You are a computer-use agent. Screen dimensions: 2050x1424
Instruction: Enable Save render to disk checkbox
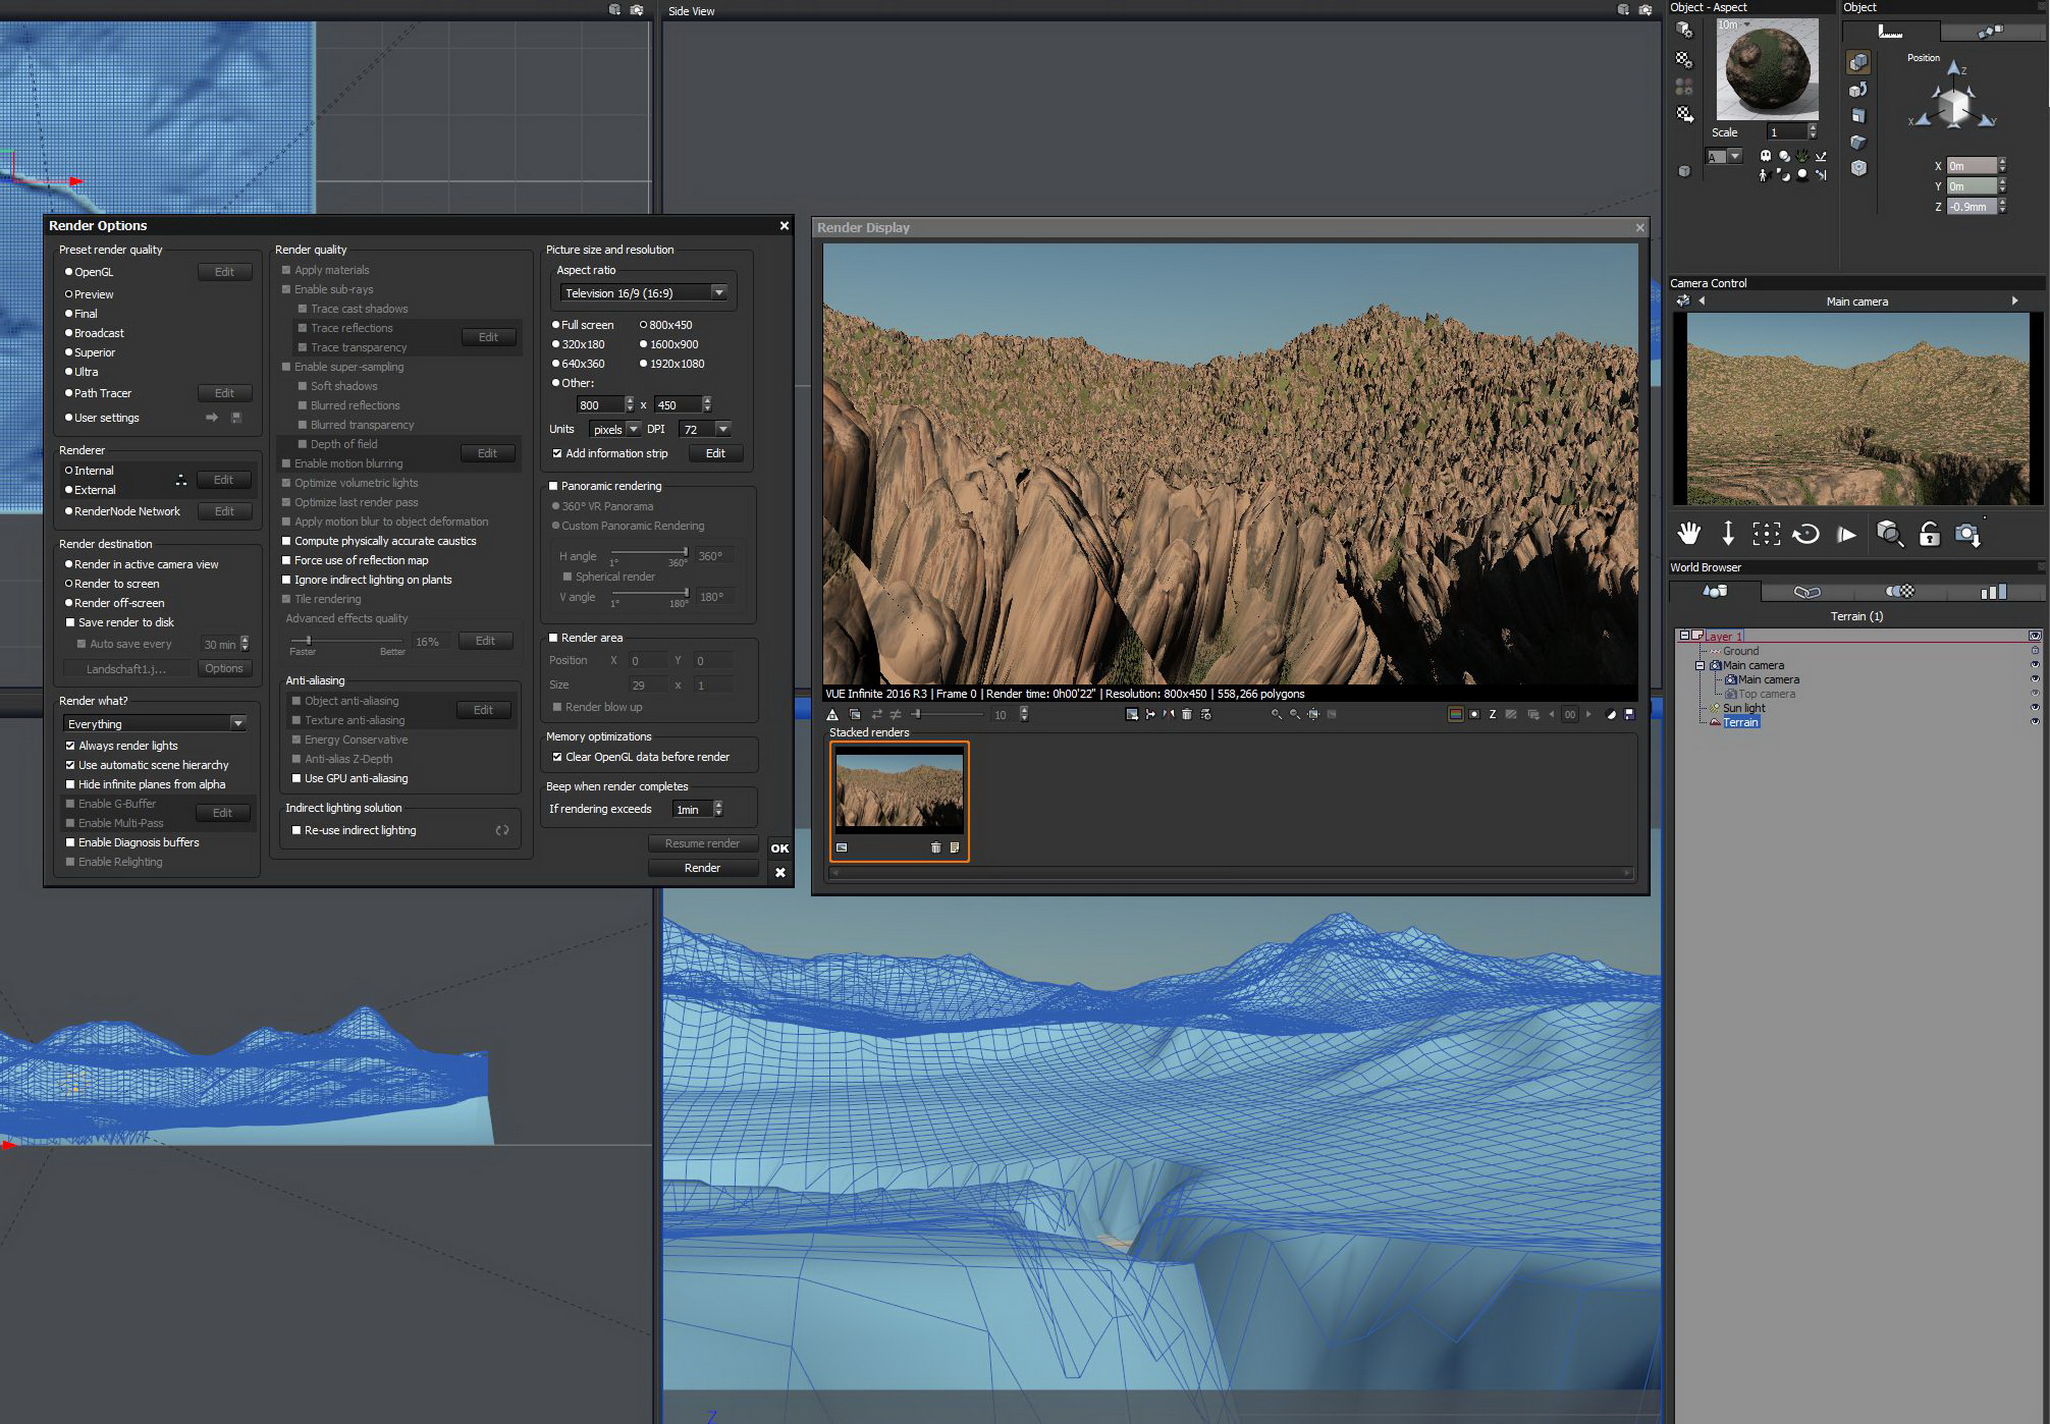coord(70,623)
